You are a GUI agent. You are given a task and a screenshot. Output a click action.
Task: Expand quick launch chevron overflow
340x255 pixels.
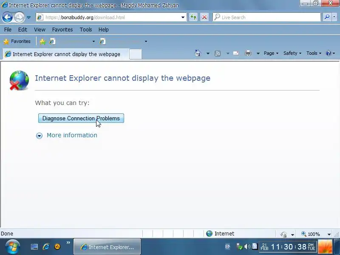68,242
